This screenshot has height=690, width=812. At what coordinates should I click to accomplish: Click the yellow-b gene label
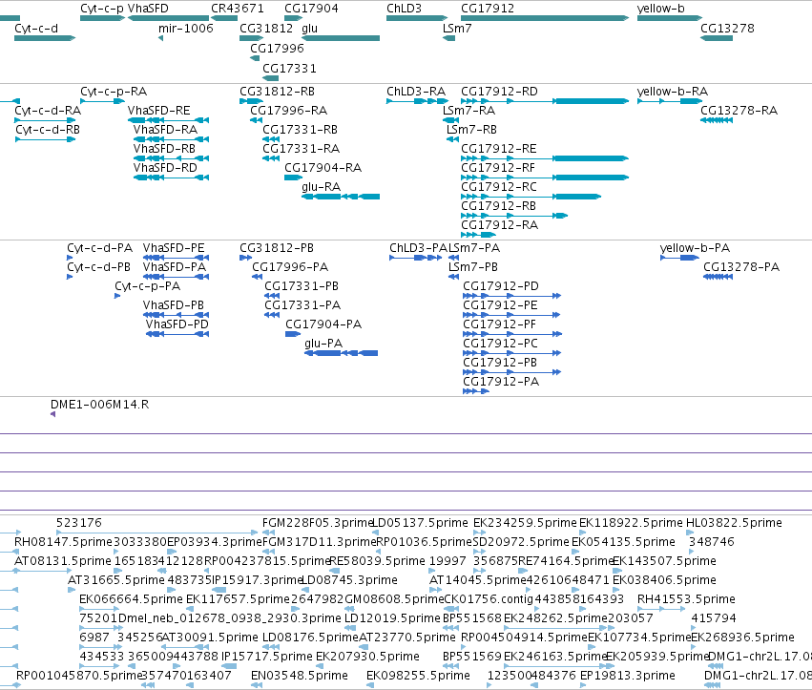(661, 9)
